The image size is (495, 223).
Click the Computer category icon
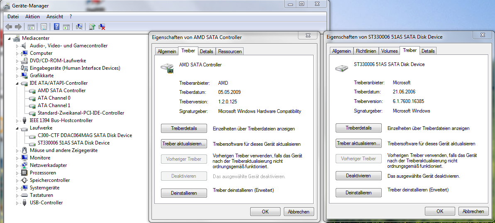24,53
